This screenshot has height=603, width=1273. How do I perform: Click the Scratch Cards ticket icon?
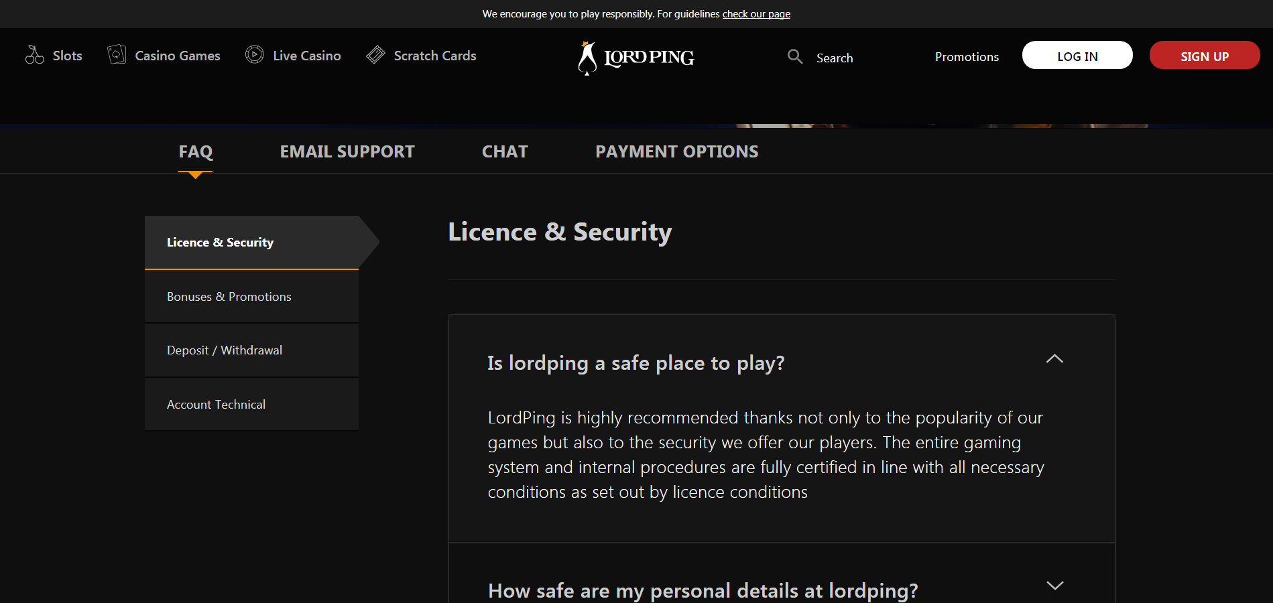coord(375,54)
